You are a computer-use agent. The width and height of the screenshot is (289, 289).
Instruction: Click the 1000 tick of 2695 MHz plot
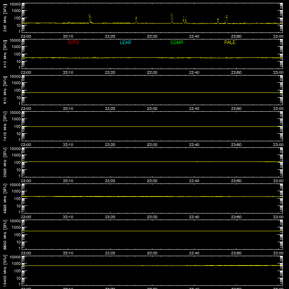[16, 155]
